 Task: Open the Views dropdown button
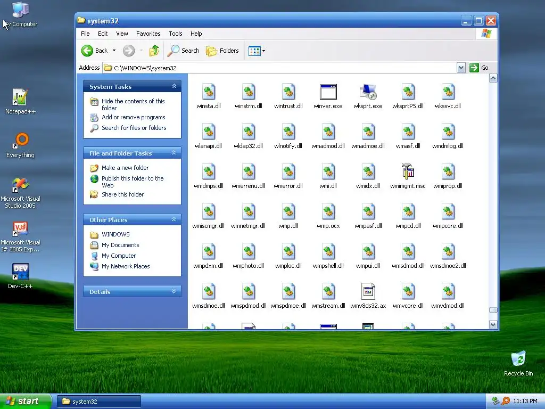pos(257,51)
